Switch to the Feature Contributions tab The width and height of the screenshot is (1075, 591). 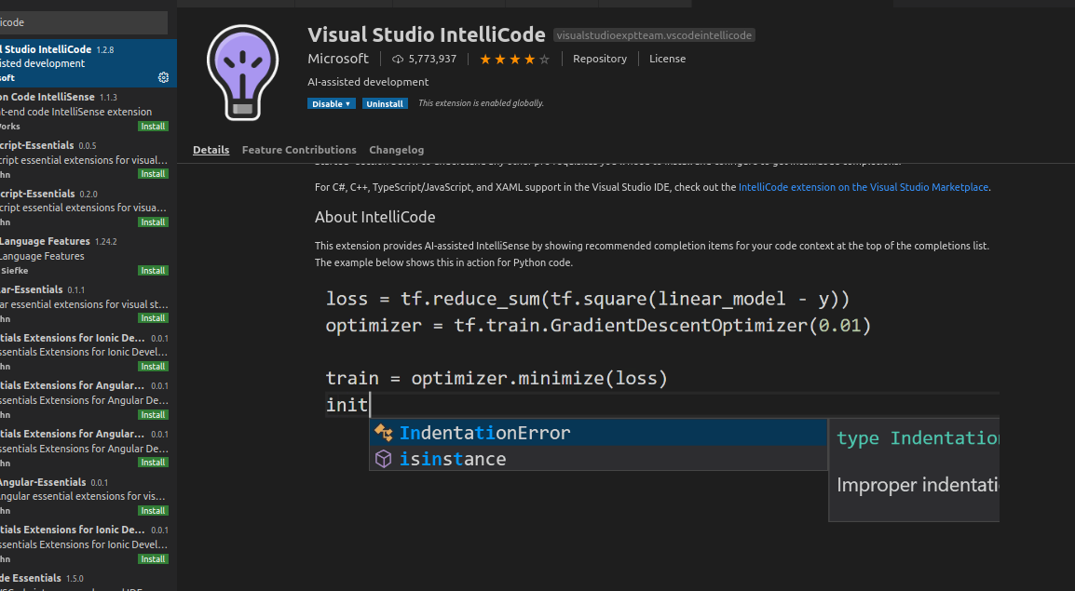299,150
